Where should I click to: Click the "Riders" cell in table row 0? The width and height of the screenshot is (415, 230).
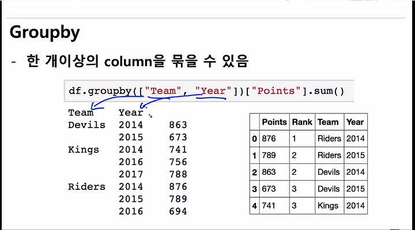click(329, 139)
